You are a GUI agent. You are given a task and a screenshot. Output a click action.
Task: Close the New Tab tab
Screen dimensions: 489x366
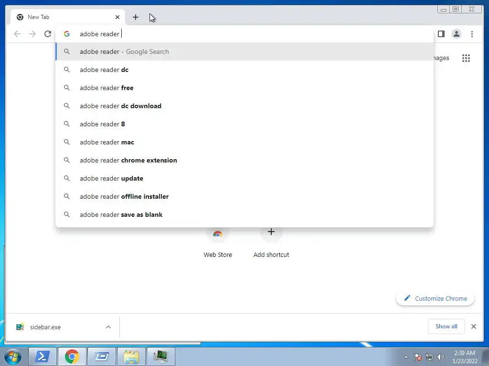[117, 17]
